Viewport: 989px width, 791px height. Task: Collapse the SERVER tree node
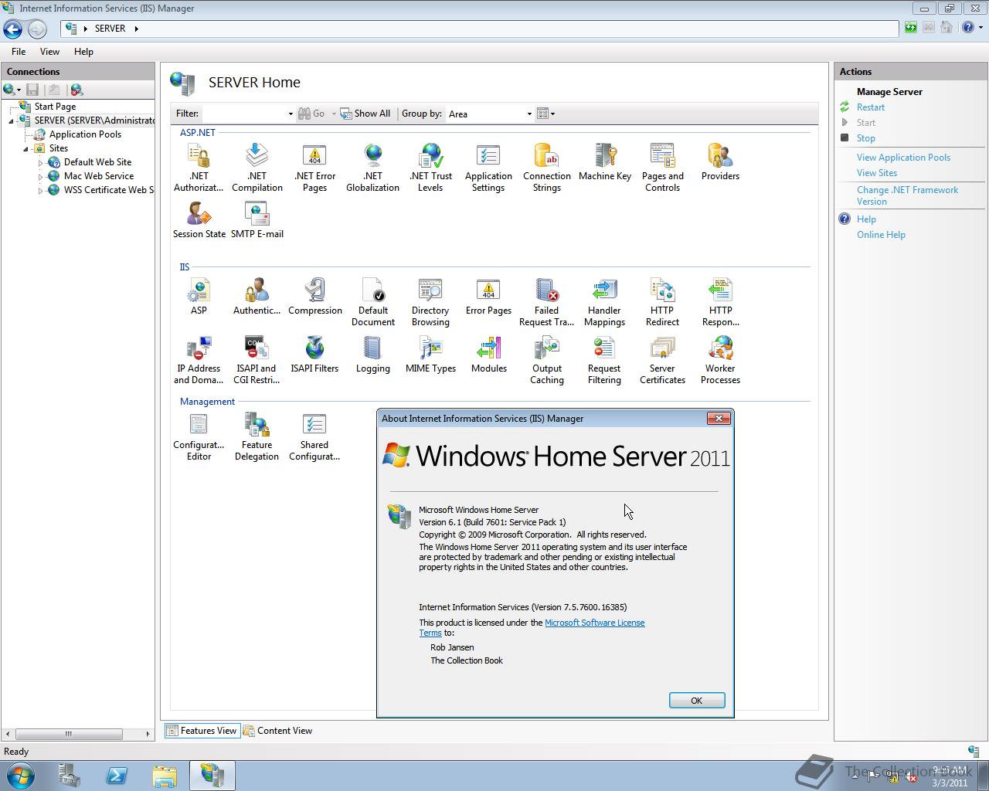coord(11,121)
